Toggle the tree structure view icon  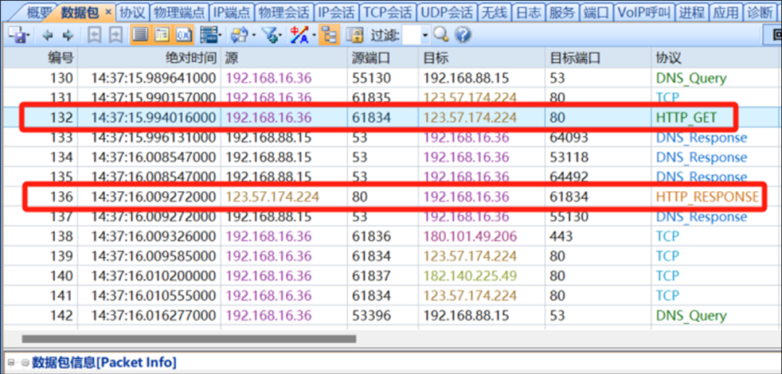[x=329, y=35]
